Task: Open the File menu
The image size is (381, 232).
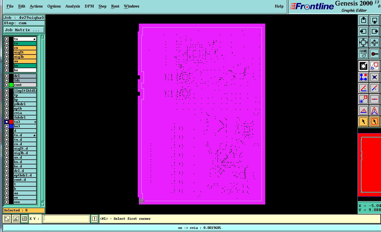Action: pyautogui.click(x=10, y=6)
